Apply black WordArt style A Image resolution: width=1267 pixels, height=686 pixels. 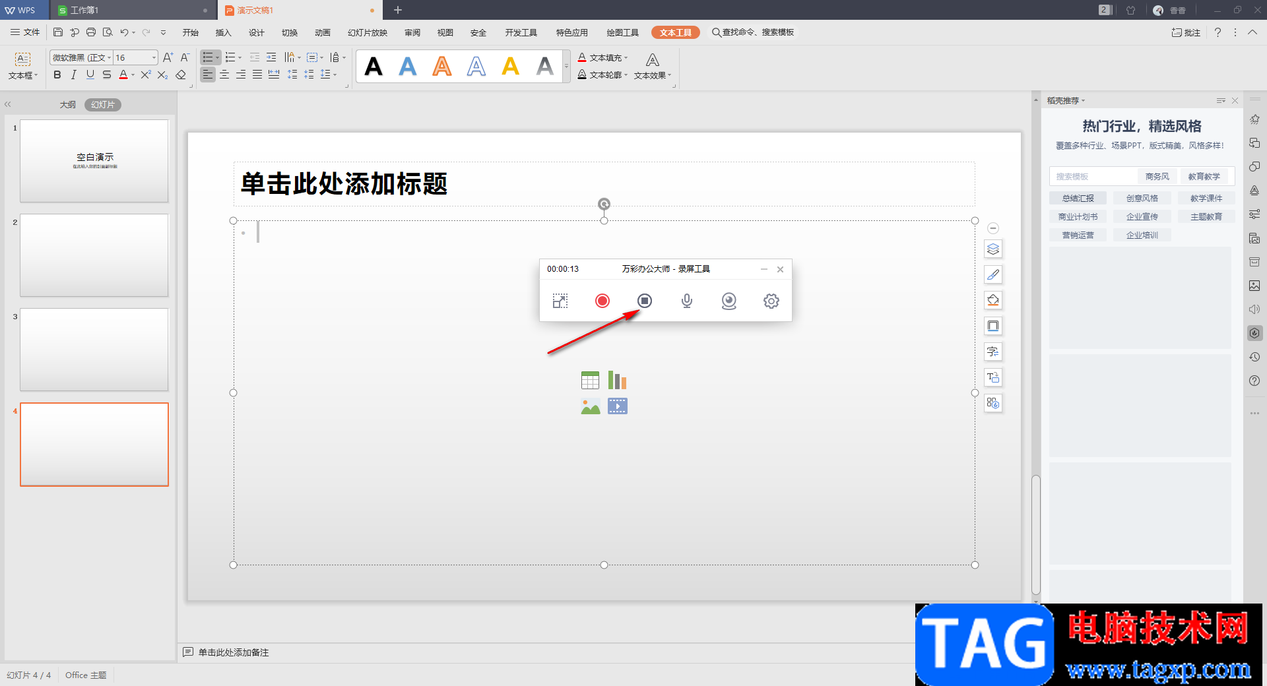click(x=374, y=67)
